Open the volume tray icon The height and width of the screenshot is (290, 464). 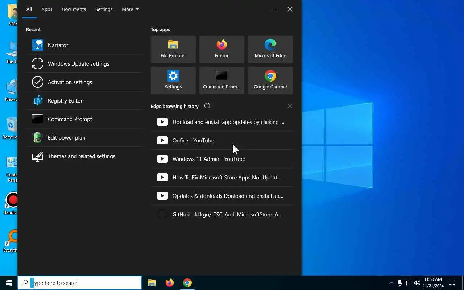[x=417, y=283]
